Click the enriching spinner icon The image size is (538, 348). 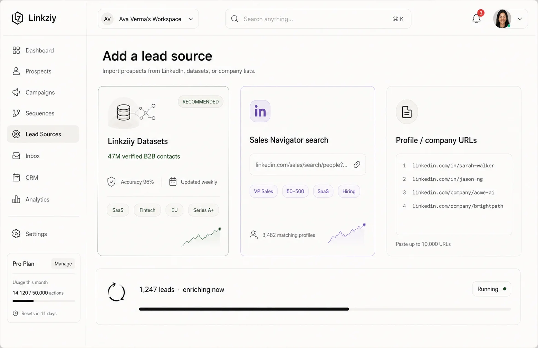tap(116, 292)
